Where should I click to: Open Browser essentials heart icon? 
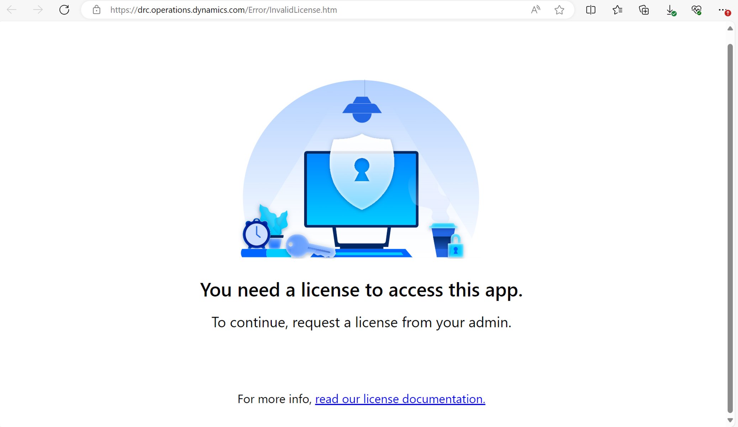(x=697, y=10)
